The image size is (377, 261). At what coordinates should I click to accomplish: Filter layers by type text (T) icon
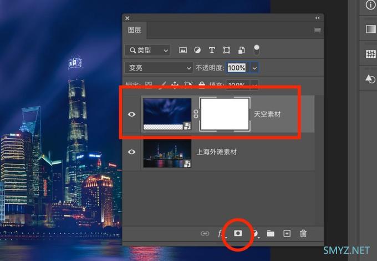click(212, 51)
